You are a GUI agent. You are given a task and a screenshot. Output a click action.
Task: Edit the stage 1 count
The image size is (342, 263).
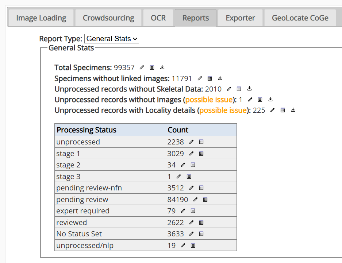(191, 153)
